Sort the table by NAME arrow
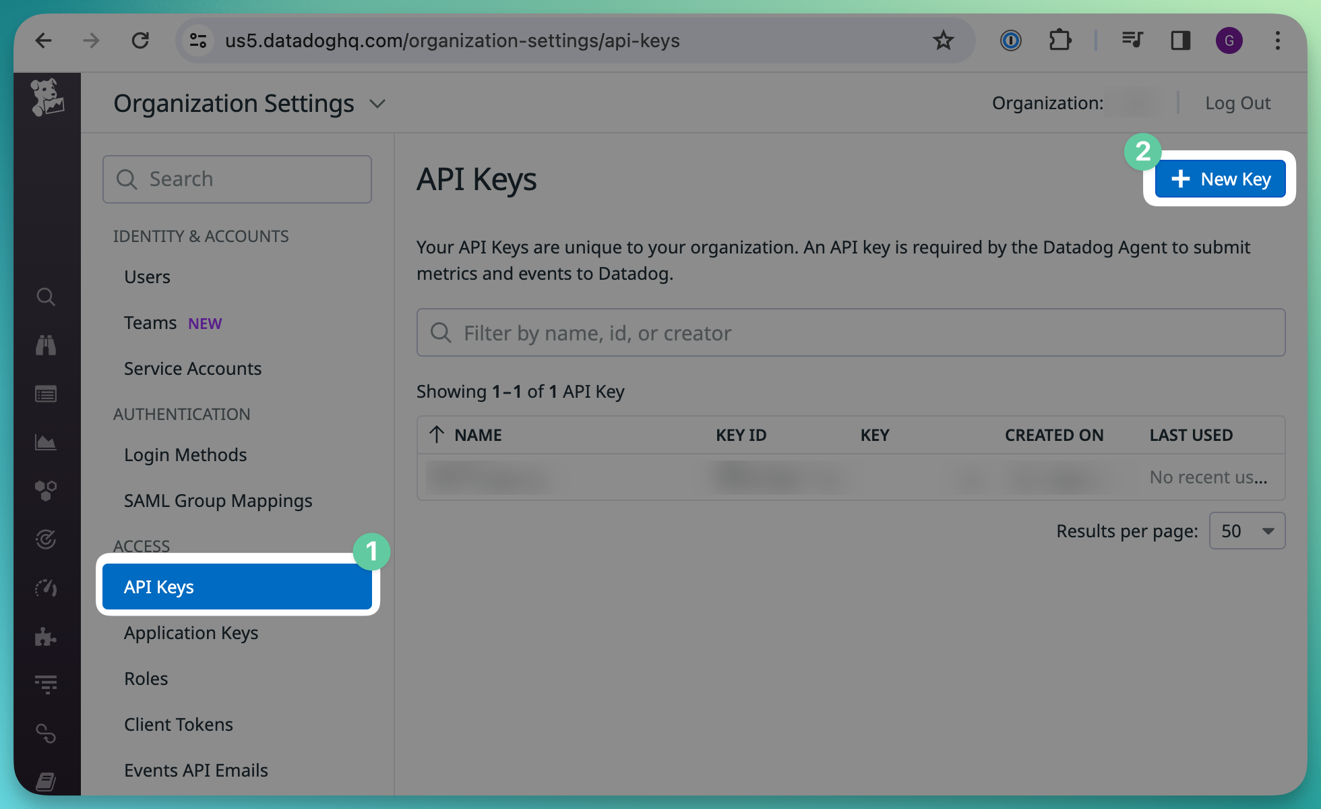 [x=437, y=435]
